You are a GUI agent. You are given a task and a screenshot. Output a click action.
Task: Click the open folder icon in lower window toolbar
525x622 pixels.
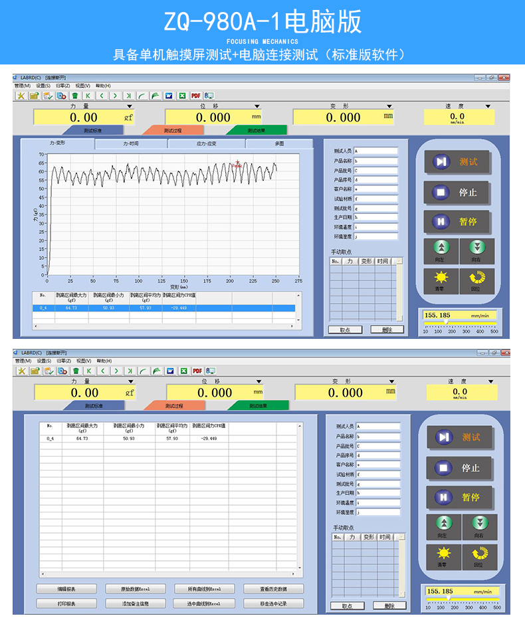[35, 371]
